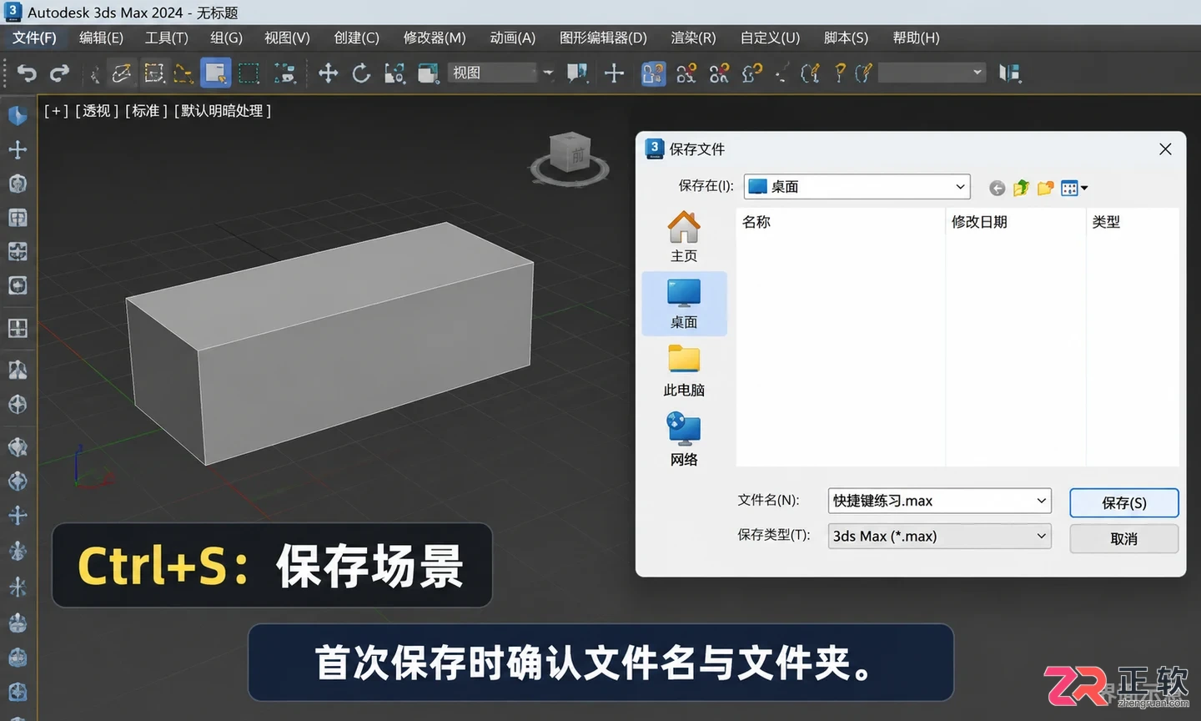1201x721 pixels.
Task: Click the Mirror tool icon at toolbar end
Action: (x=1010, y=73)
